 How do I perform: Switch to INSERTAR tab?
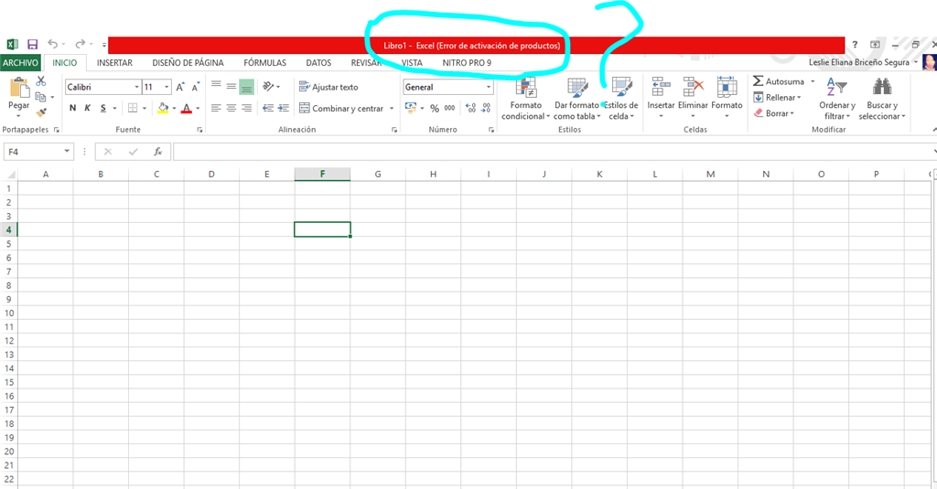(114, 63)
